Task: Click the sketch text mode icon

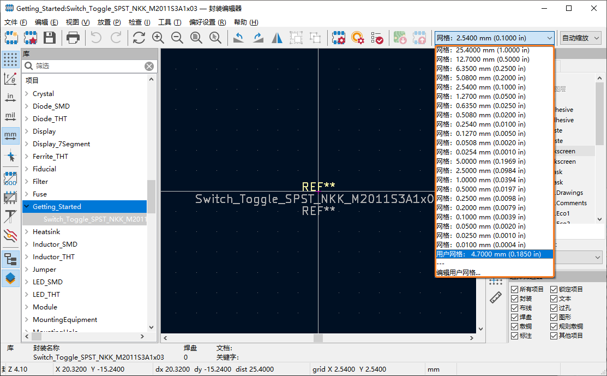Action: (10, 217)
